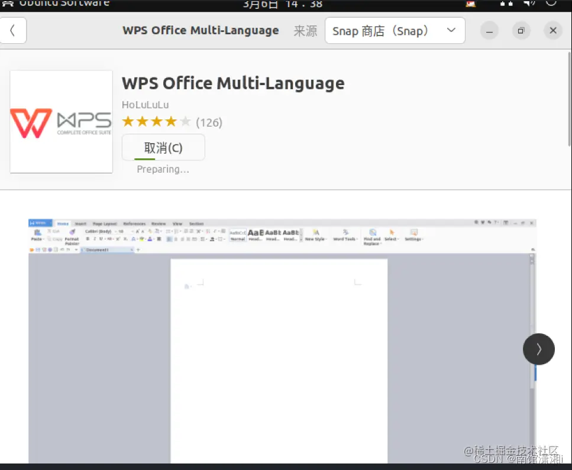The height and width of the screenshot is (470, 572).
Task: Select the HoLuLuLu developer name
Action: 145,105
